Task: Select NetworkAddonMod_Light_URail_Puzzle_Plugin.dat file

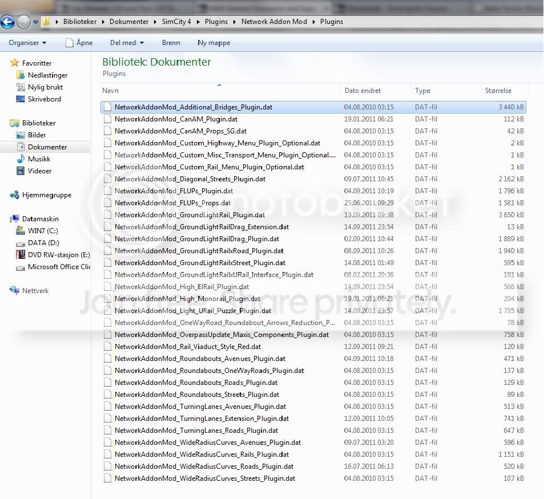Action: pyautogui.click(x=313, y=310)
